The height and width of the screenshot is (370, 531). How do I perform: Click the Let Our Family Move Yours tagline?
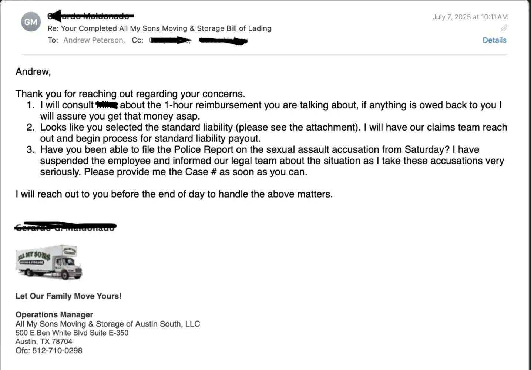[68, 296]
